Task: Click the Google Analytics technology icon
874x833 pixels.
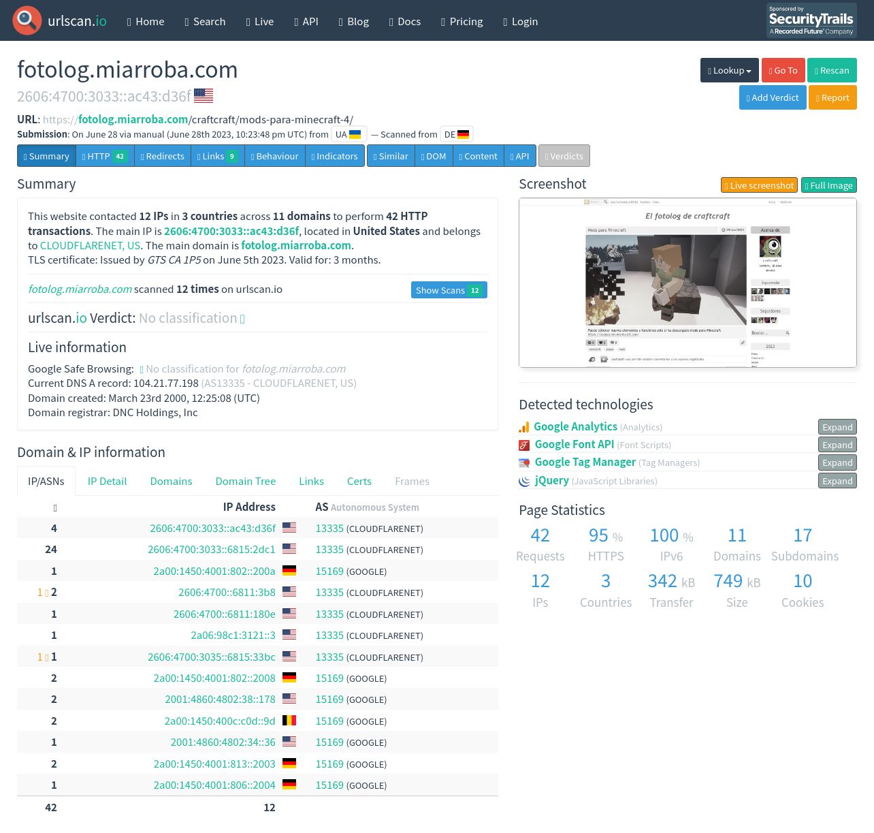Action: point(524,427)
